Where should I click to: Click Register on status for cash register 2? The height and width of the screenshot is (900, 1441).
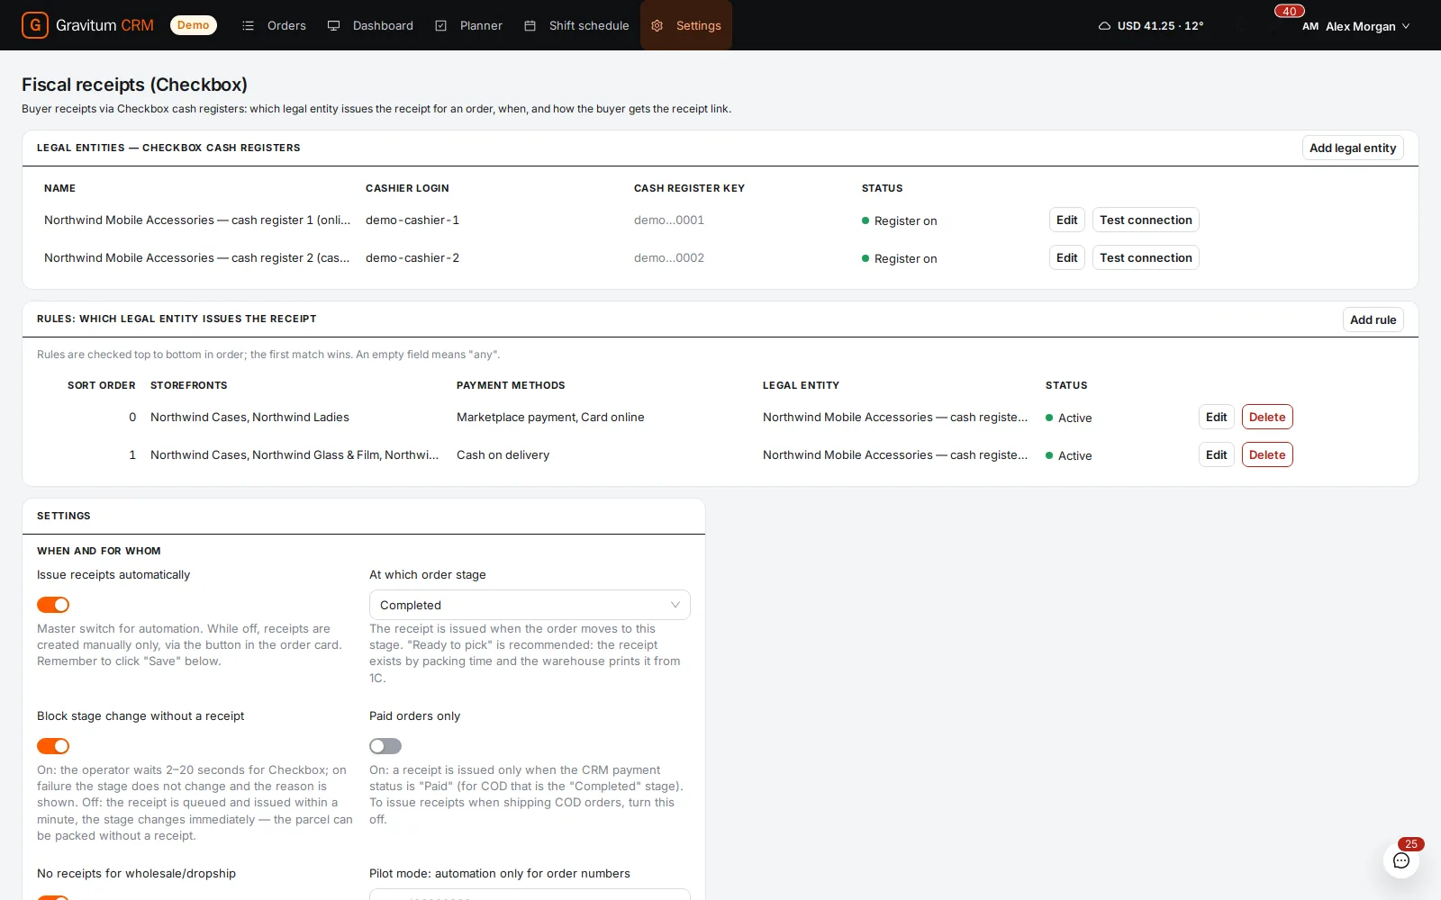coord(900,258)
